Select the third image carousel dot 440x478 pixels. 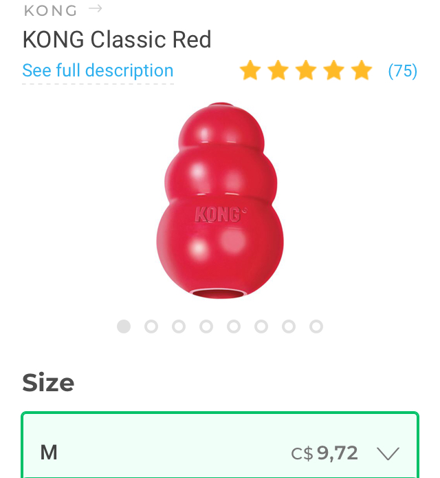tap(179, 326)
